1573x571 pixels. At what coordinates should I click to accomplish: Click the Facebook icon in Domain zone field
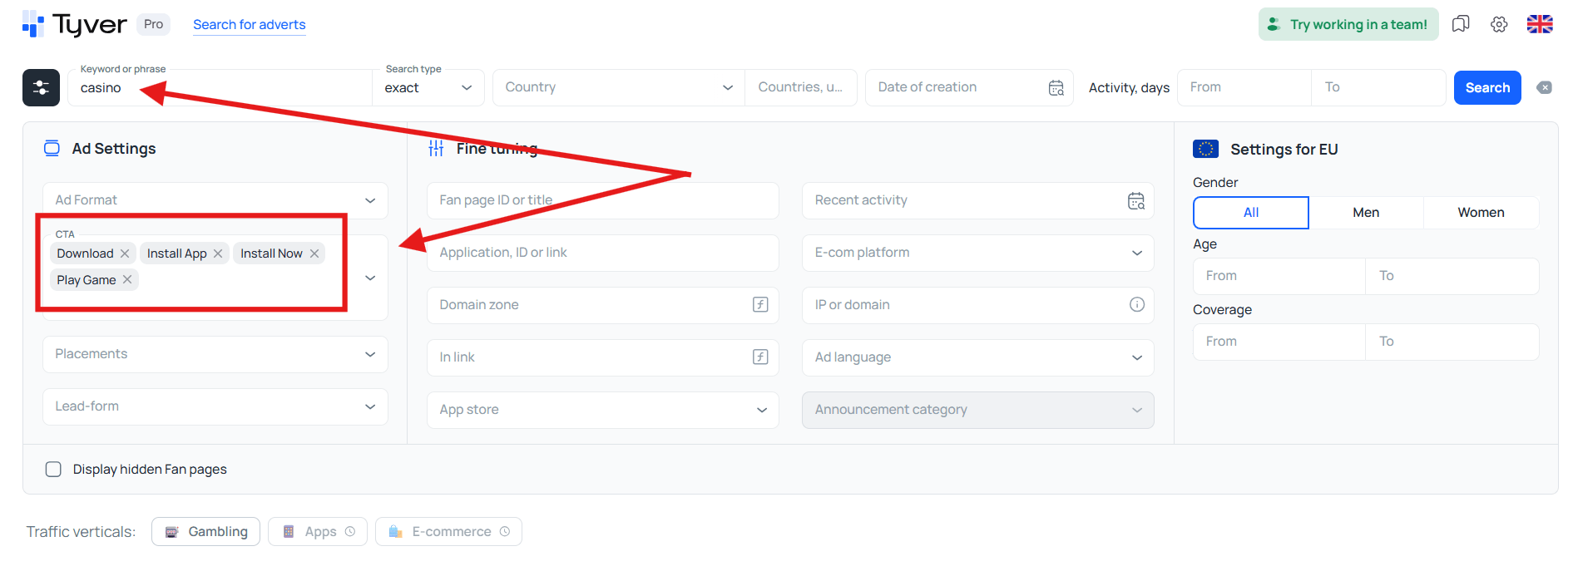tap(759, 304)
